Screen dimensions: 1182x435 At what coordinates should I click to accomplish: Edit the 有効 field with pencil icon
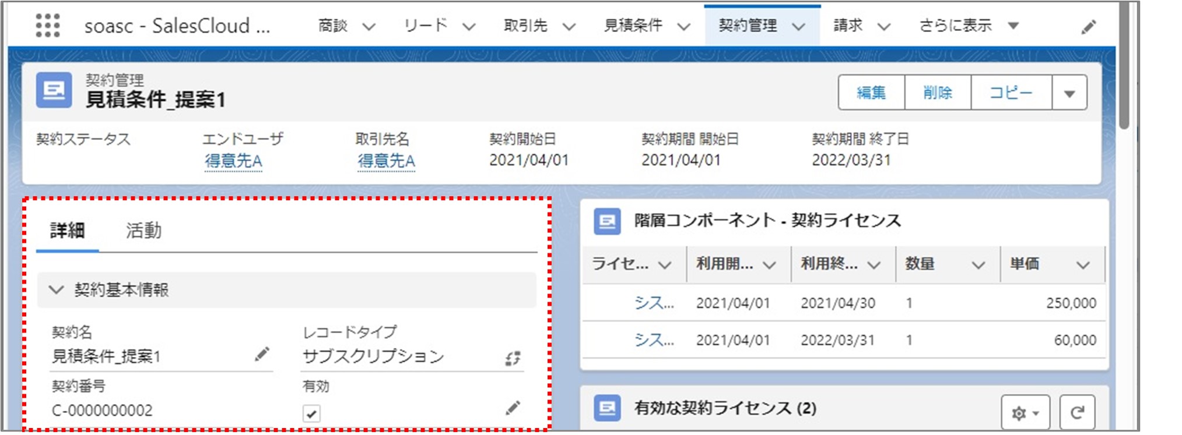(x=513, y=408)
